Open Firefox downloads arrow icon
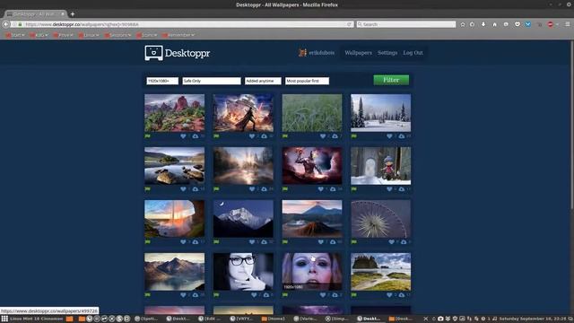Screen dimensions: 574x323 (483, 24)
